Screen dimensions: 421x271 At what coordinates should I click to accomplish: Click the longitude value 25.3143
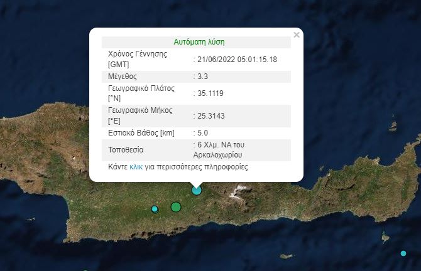coord(210,115)
